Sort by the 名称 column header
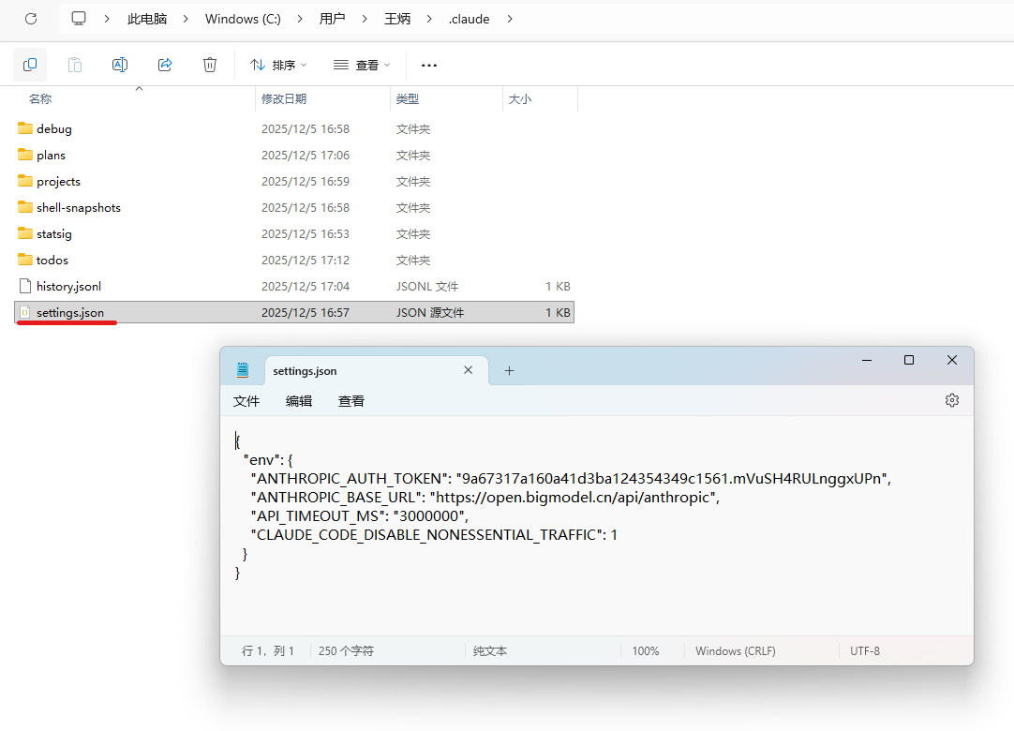Viewport: 1014px width, 731px height. click(40, 98)
